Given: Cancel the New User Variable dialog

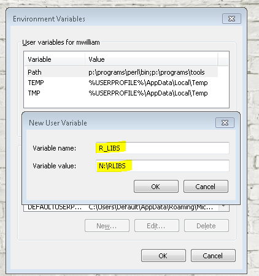Looking at the screenshot, I should (206, 187).
